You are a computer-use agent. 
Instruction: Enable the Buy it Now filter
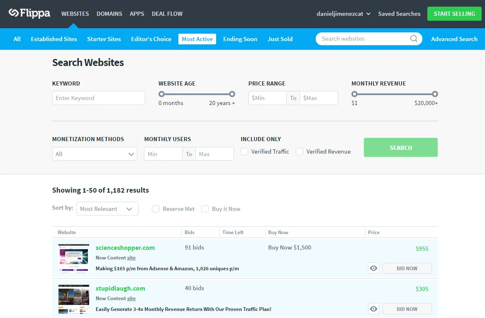click(205, 209)
